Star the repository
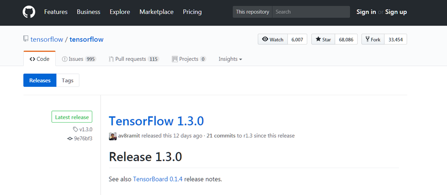447x195 pixels. point(323,39)
